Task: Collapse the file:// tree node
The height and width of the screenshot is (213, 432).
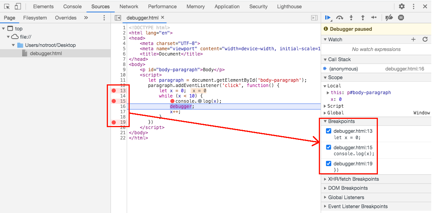Action: click(8, 37)
